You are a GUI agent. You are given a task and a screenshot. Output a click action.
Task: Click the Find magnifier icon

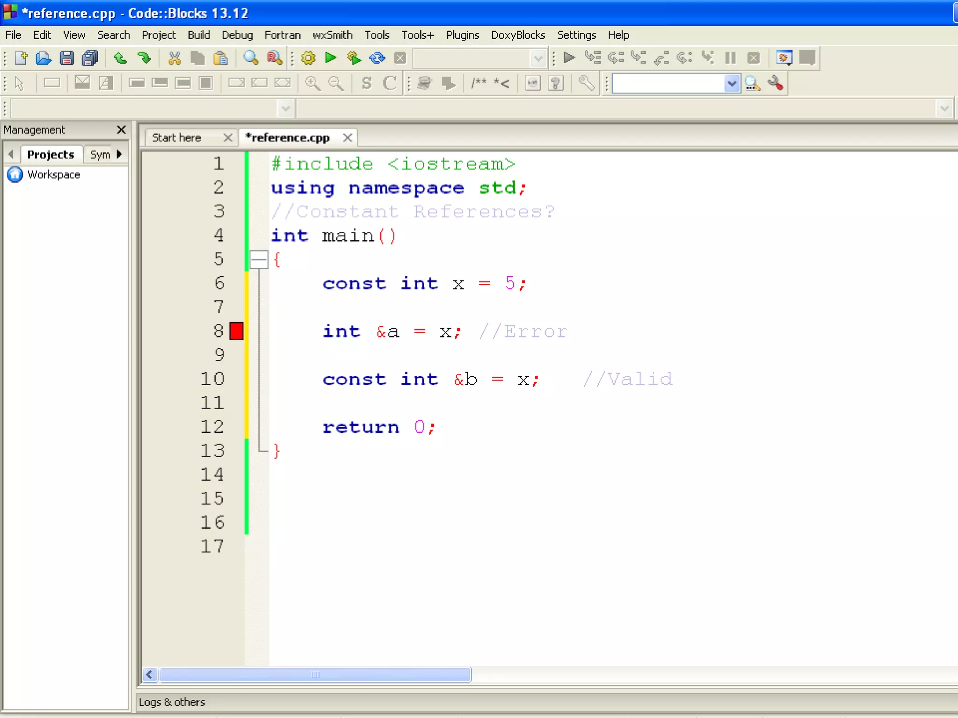point(251,58)
